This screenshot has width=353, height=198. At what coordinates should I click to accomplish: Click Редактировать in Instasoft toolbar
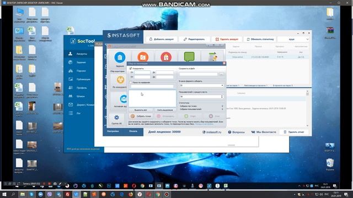[194, 39]
